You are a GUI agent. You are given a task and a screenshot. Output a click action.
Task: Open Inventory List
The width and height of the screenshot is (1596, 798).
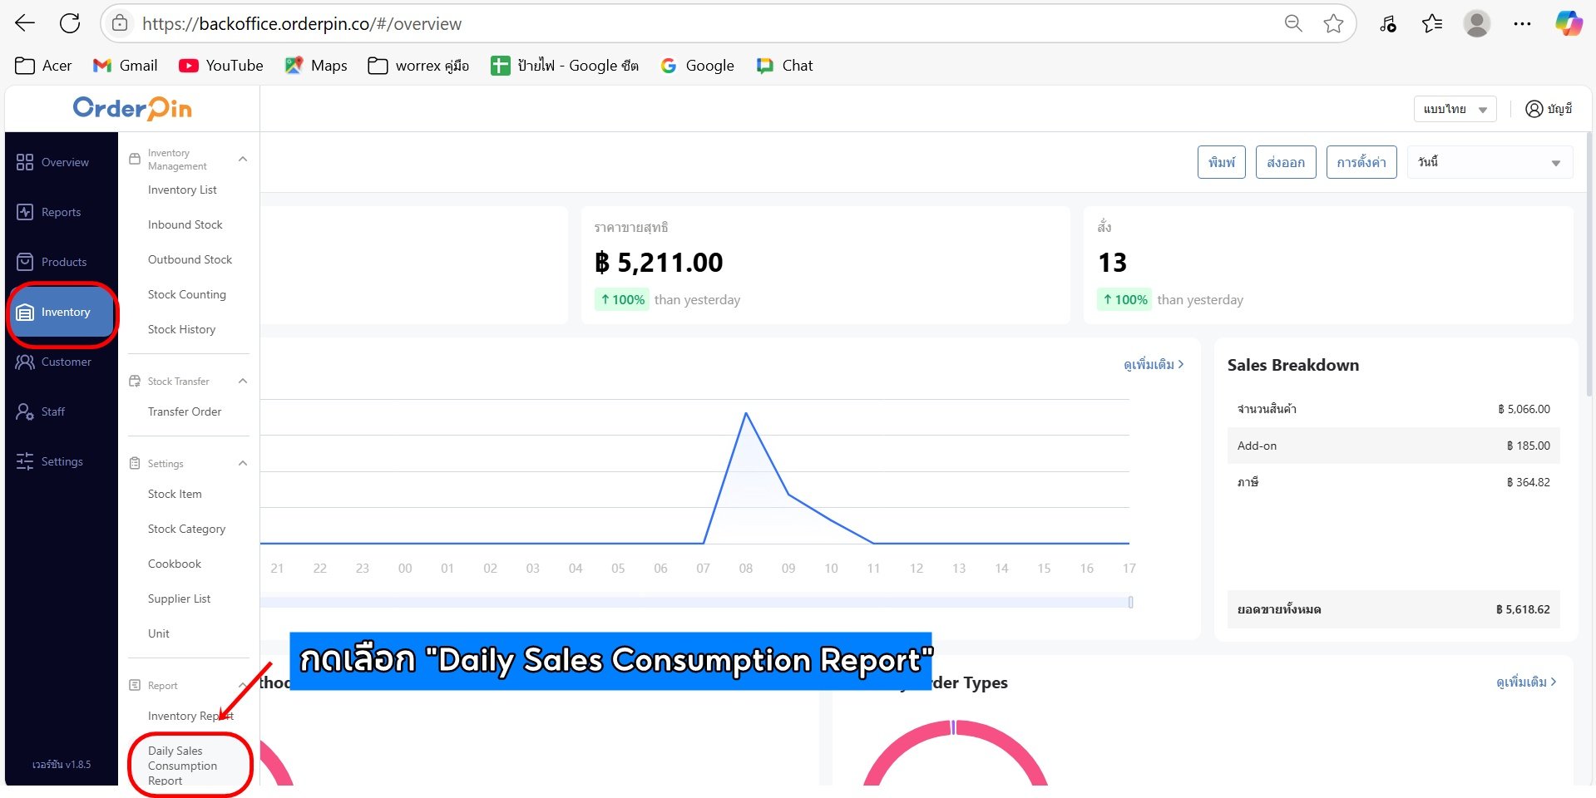182,190
